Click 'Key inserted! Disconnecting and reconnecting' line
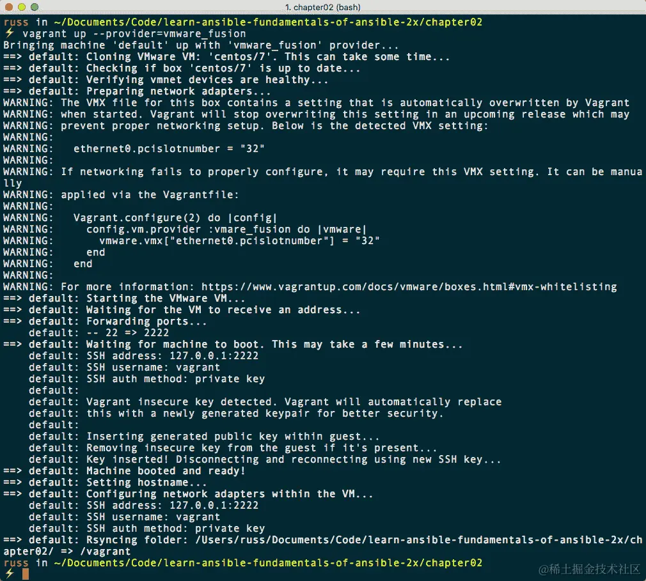The image size is (646, 581). coord(265,460)
